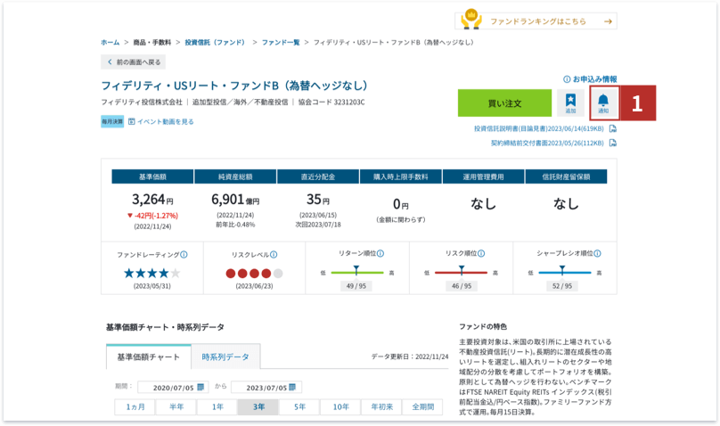Select the 3年 period option
Screen dimensions: 720x426
[258, 407]
